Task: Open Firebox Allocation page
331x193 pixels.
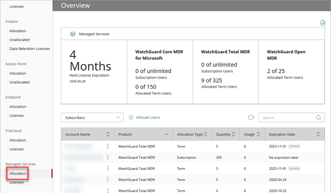Action: point(18,31)
